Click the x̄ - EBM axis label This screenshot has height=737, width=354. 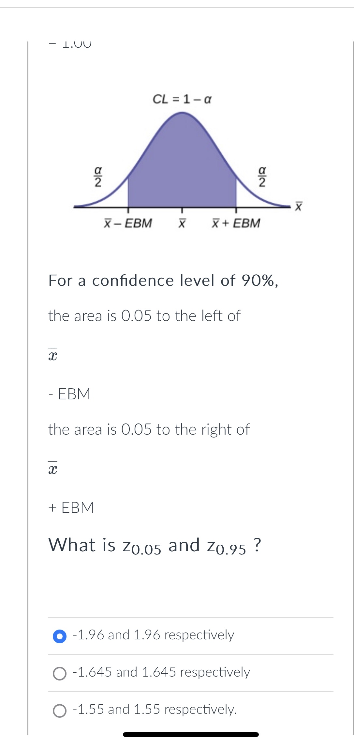coord(127,222)
